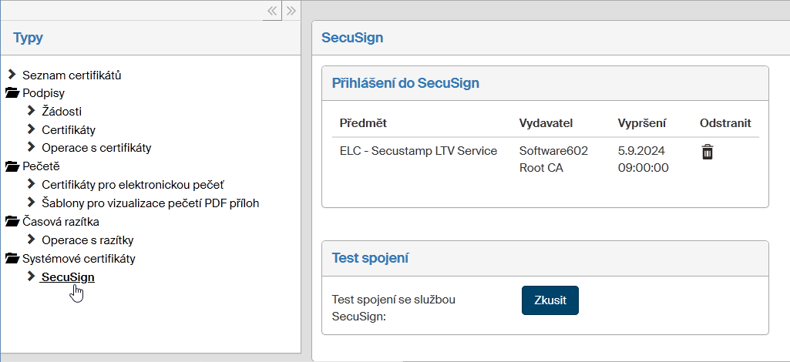
Task: Open Šablony pro vizualizace pečetí PDF příloh
Action: (150, 203)
